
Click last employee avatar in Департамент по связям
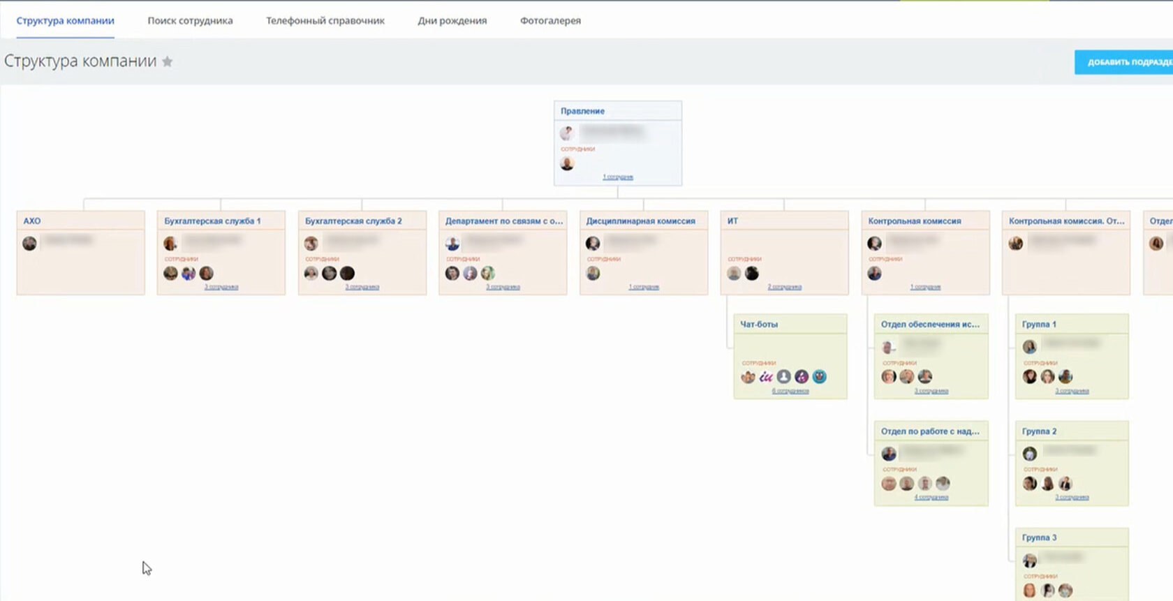488,274
